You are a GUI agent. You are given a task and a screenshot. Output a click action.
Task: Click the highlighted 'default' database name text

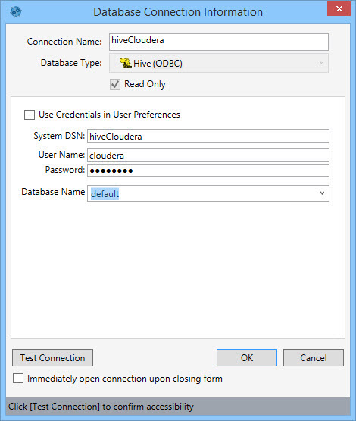[x=105, y=193]
